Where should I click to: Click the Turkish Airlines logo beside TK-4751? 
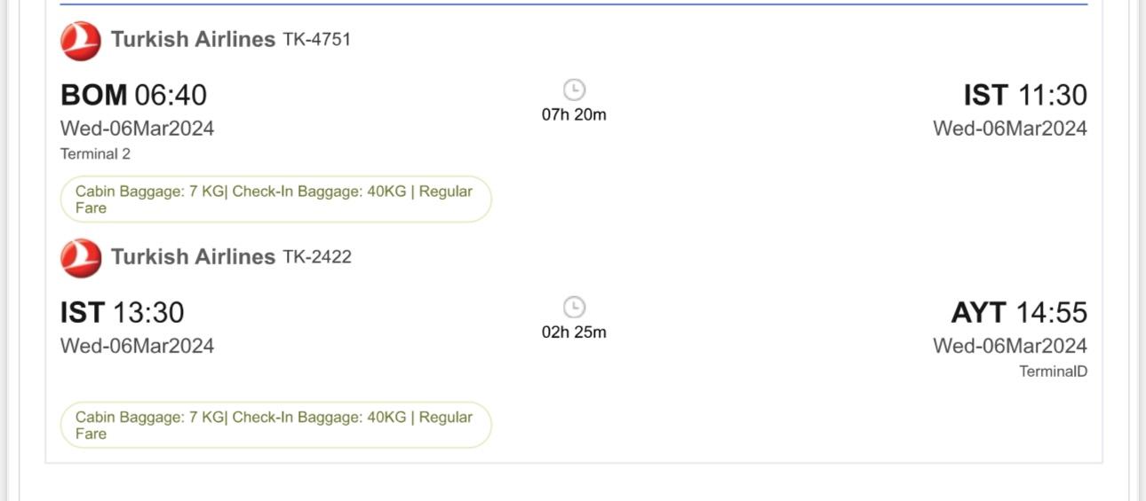click(81, 41)
